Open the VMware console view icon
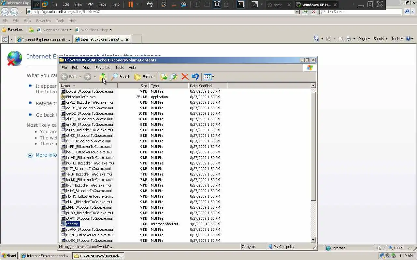 coord(240,5)
